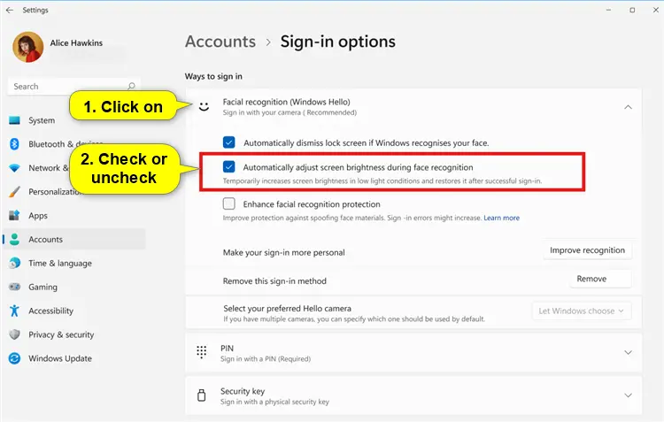Click the back arrow in Settings title bar
Screen dimensions: 664x422
(x=10, y=10)
